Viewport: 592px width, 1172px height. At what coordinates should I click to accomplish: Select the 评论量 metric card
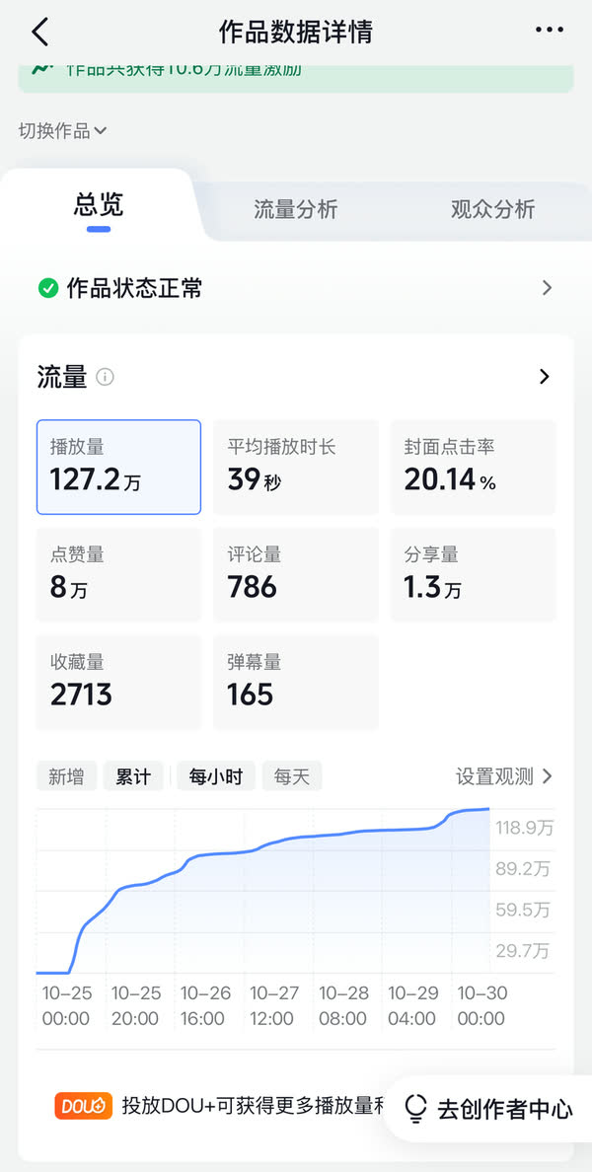pyautogui.click(x=296, y=574)
